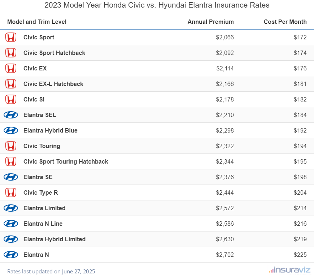Click the $2,166 annual premium value
Viewport: 314px width, 277px height.
pyautogui.click(x=225, y=84)
